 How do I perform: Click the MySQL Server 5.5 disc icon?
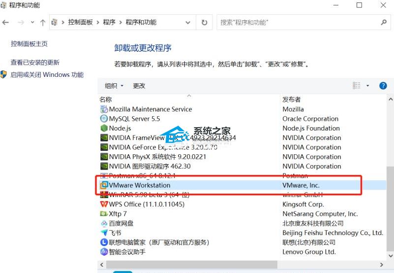click(x=104, y=119)
